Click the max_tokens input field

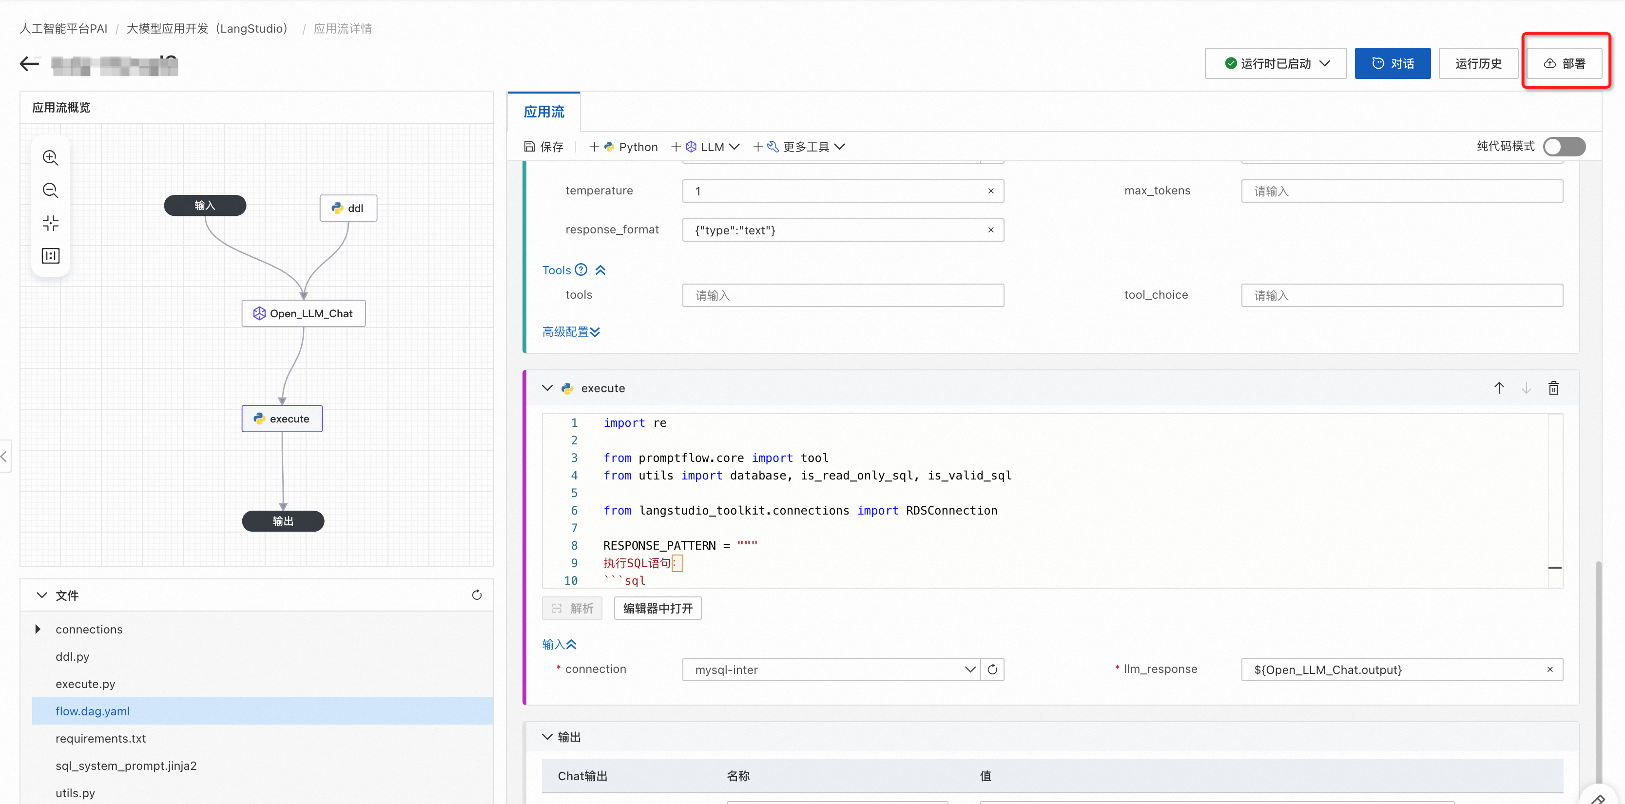point(1402,191)
